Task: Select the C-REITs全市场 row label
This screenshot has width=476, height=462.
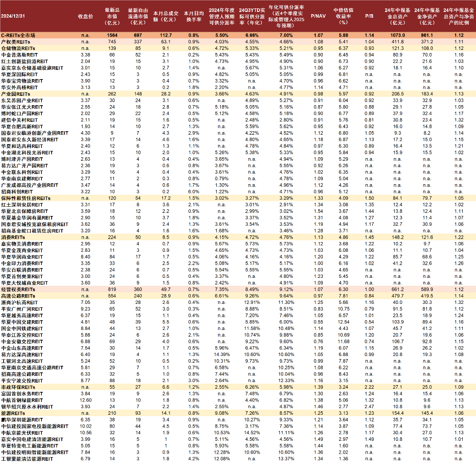Action: [x=18, y=35]
